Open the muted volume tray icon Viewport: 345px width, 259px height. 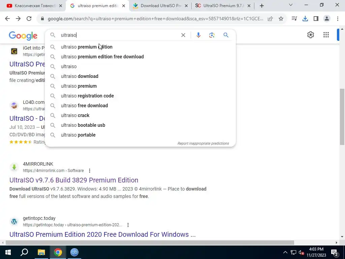click(301, 252)
